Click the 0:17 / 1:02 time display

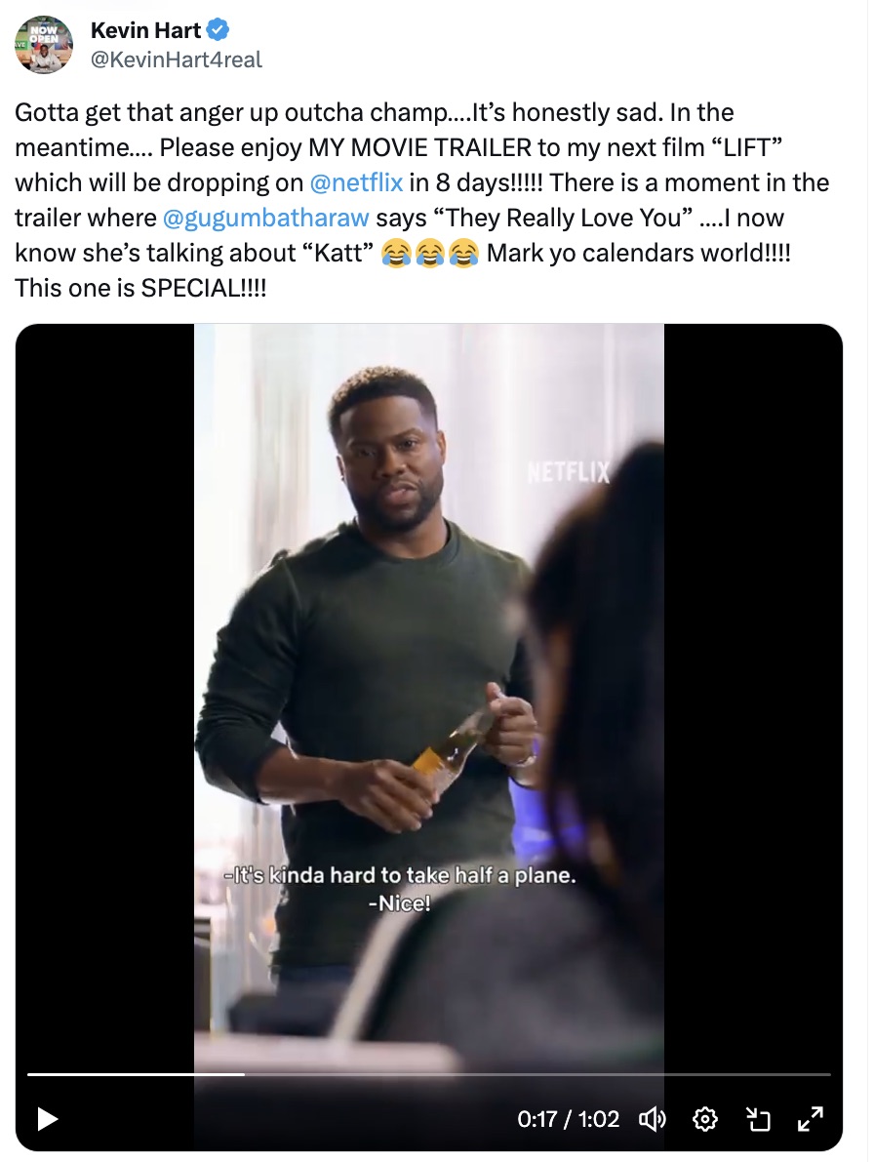[x=569, y=1119]
